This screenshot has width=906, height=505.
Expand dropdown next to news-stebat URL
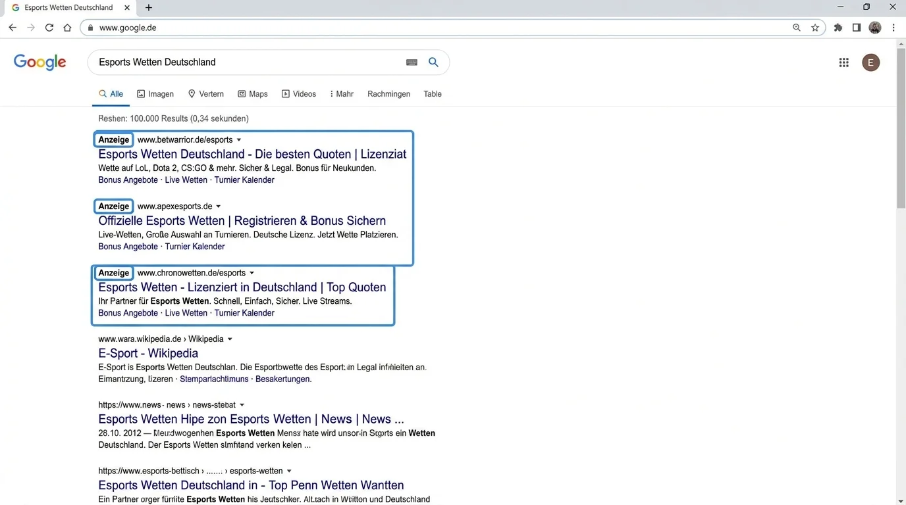pos(242,405)
